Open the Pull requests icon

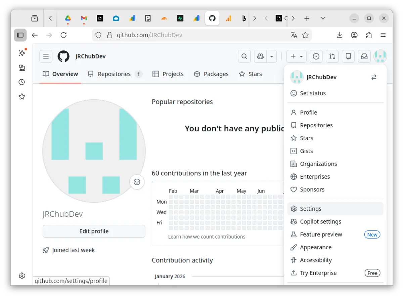332,56
